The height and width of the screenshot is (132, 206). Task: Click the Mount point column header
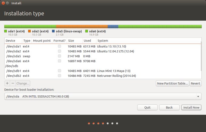42,41
